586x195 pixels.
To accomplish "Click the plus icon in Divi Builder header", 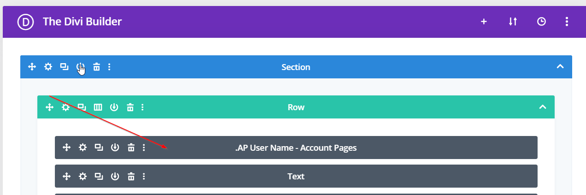I will [x=484, y=22].
